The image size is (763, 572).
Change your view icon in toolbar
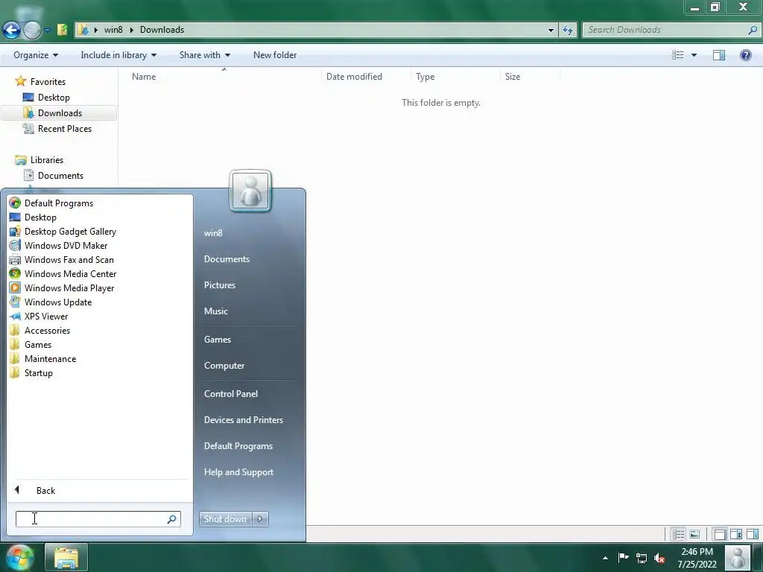[678, 55]
